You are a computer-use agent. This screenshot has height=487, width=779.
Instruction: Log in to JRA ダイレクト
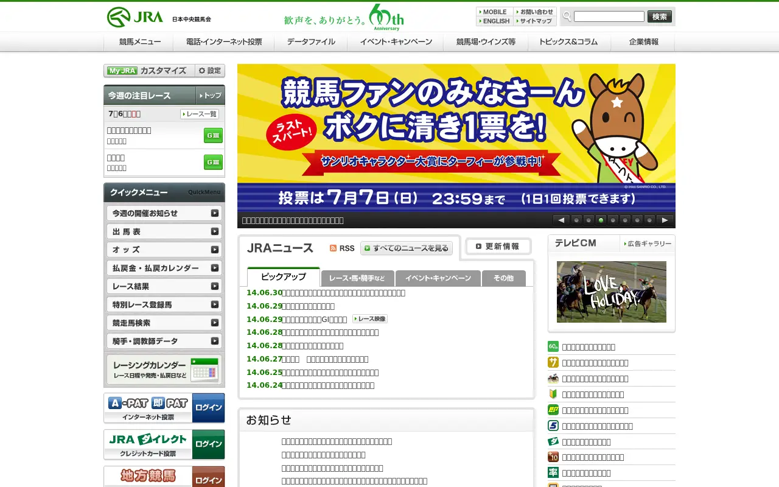click(x=208, y=444)
